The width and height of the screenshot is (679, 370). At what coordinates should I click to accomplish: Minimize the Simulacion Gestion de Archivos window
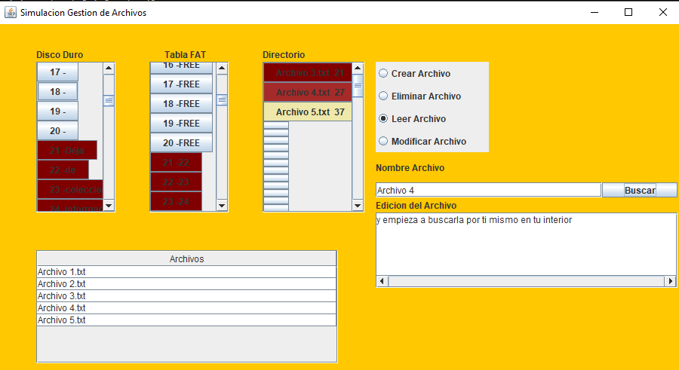click(595, 12)
